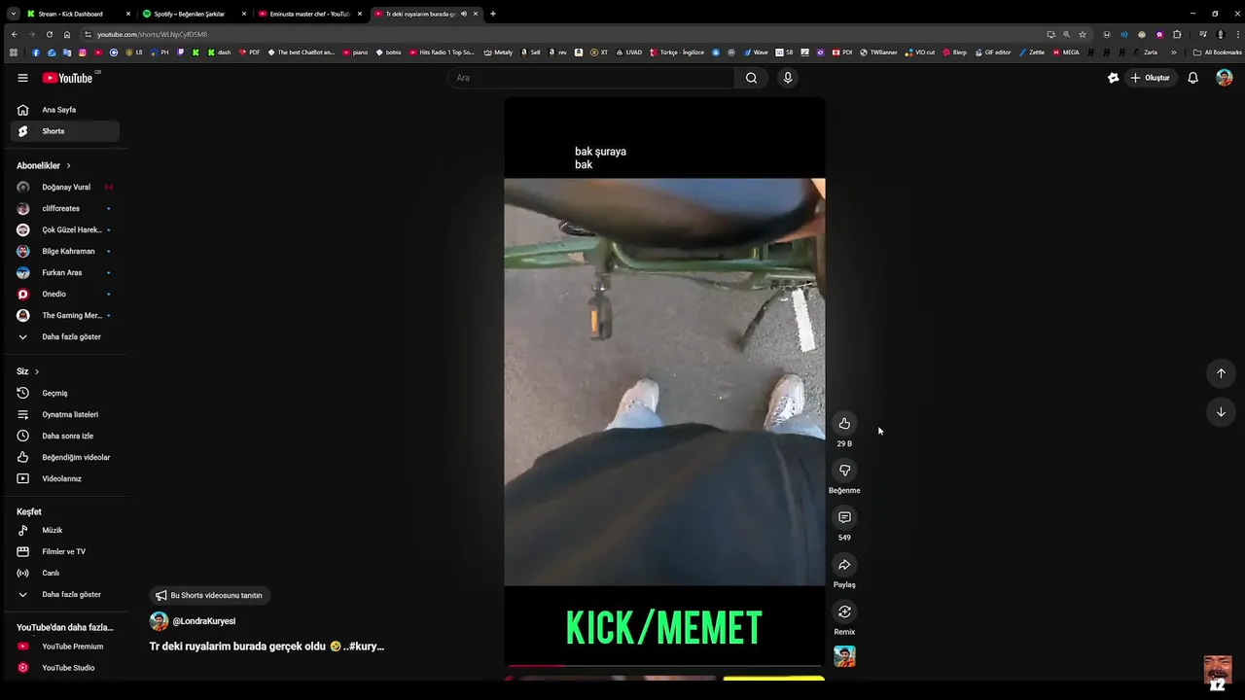Click the search magnifier button
This screenshot has width=1245, height=700.
[751, 78]
